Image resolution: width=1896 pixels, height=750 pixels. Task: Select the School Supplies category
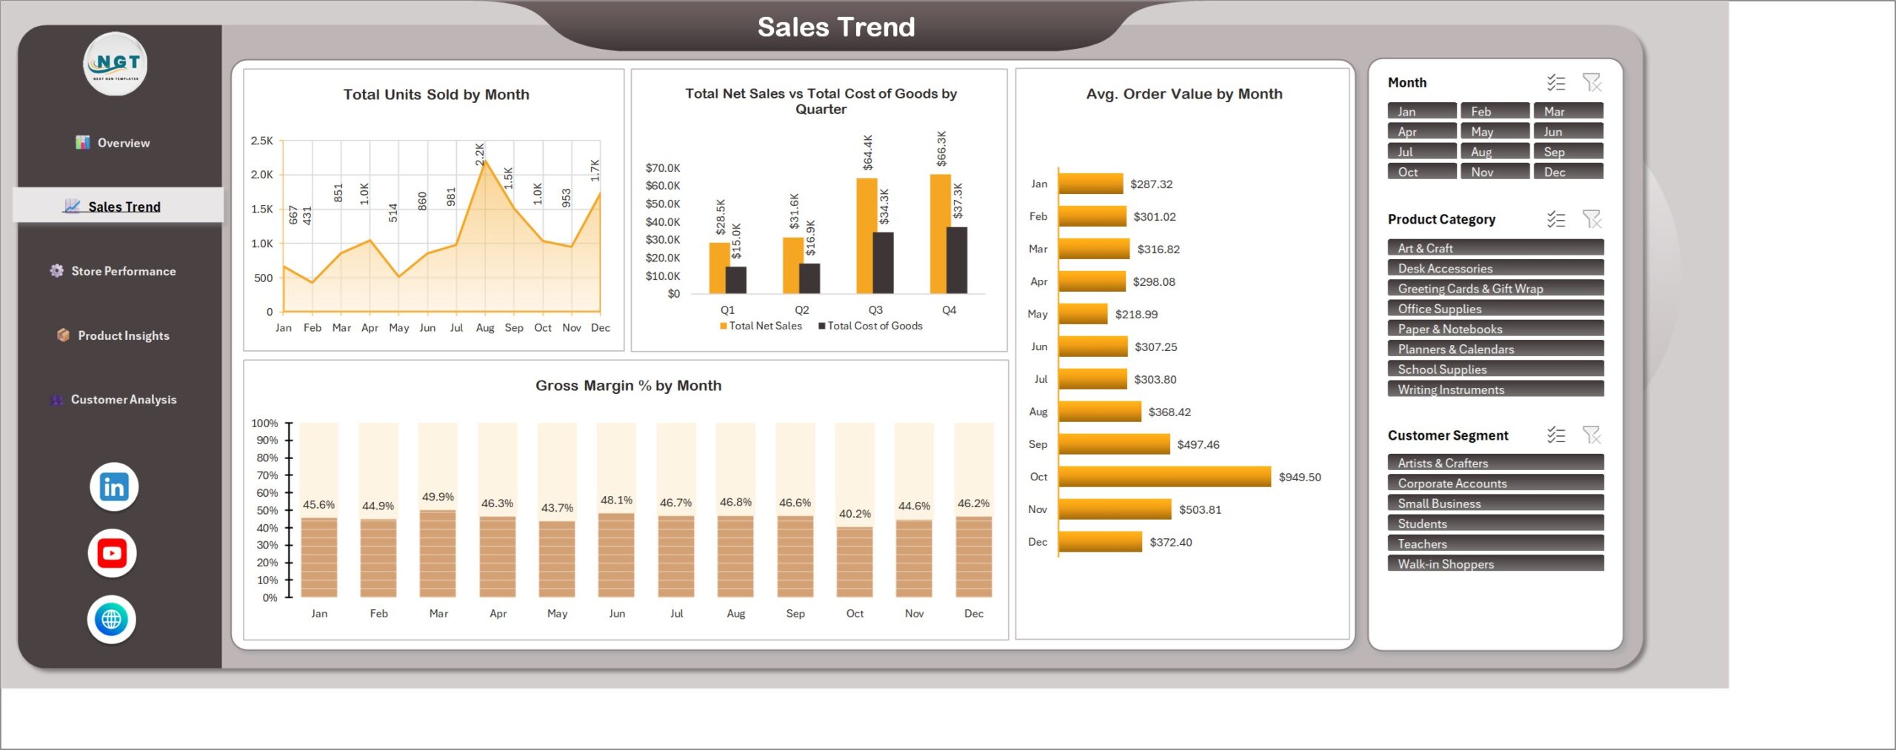(1495, 369)
